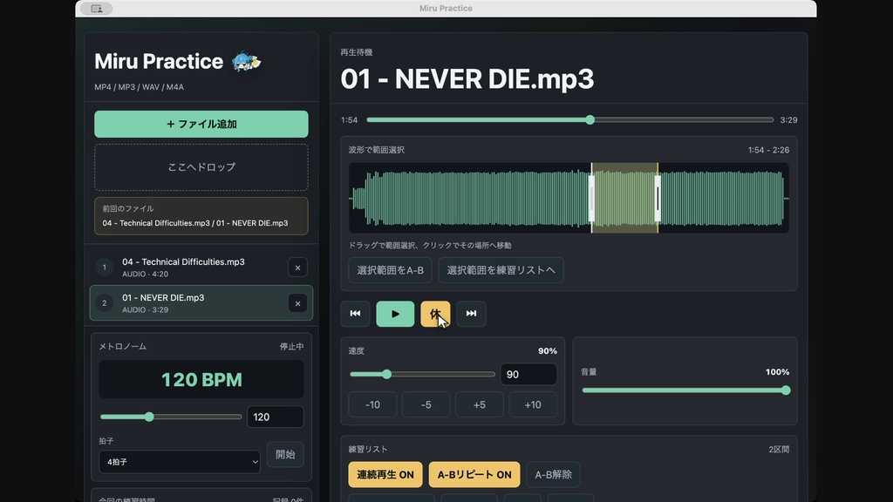Click the 3:29 total duration label
The image size is (893, 502).
(788, 120)
